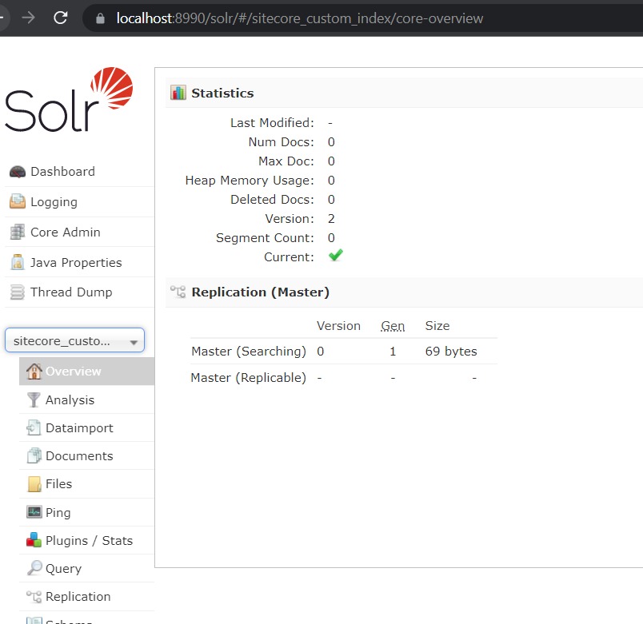Click the Dataimport document icon
The width and height of the screenshot is (643, 624).
(x=34, y=427)
